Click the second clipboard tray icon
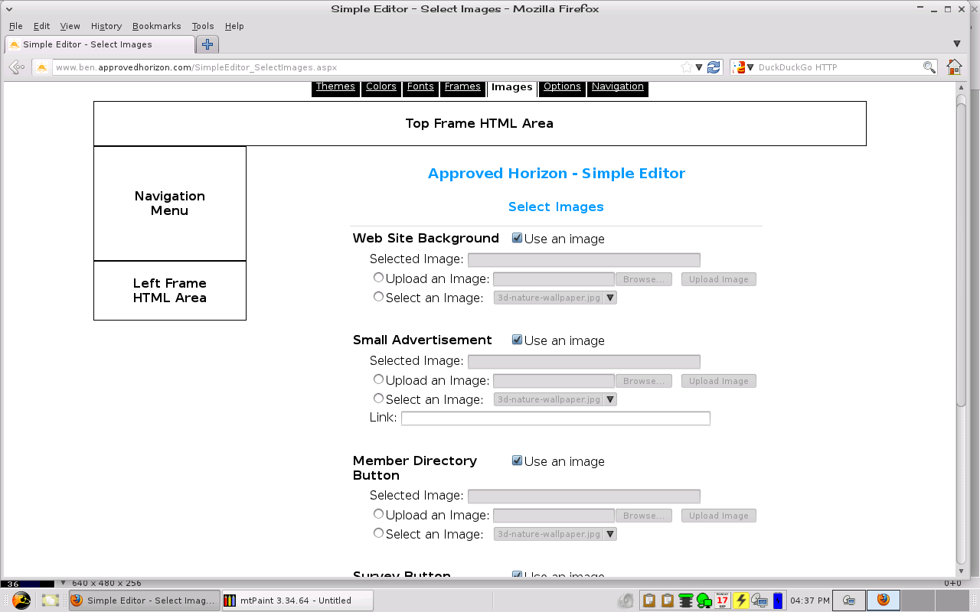Screen dimensions: 980x612 point(667,601)
